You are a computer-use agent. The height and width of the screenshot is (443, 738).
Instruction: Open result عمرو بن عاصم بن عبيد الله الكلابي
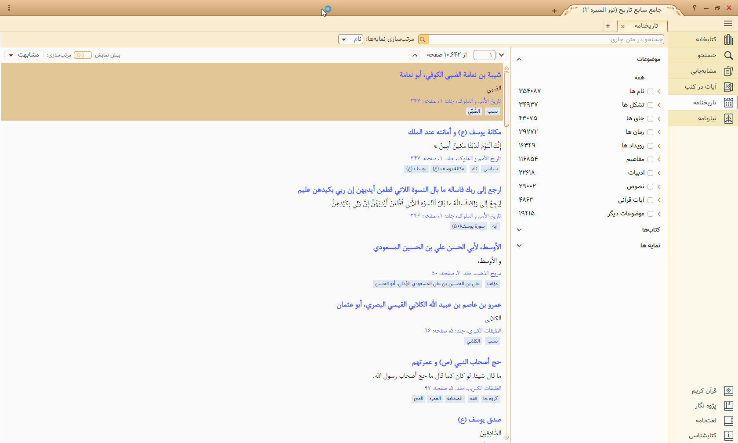[x=419, y=305]
